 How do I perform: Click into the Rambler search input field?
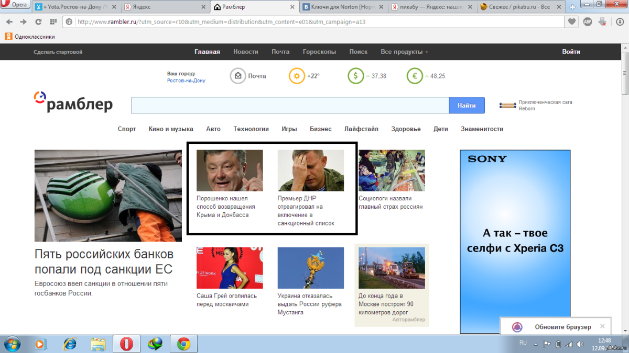(x=289, y=105)
